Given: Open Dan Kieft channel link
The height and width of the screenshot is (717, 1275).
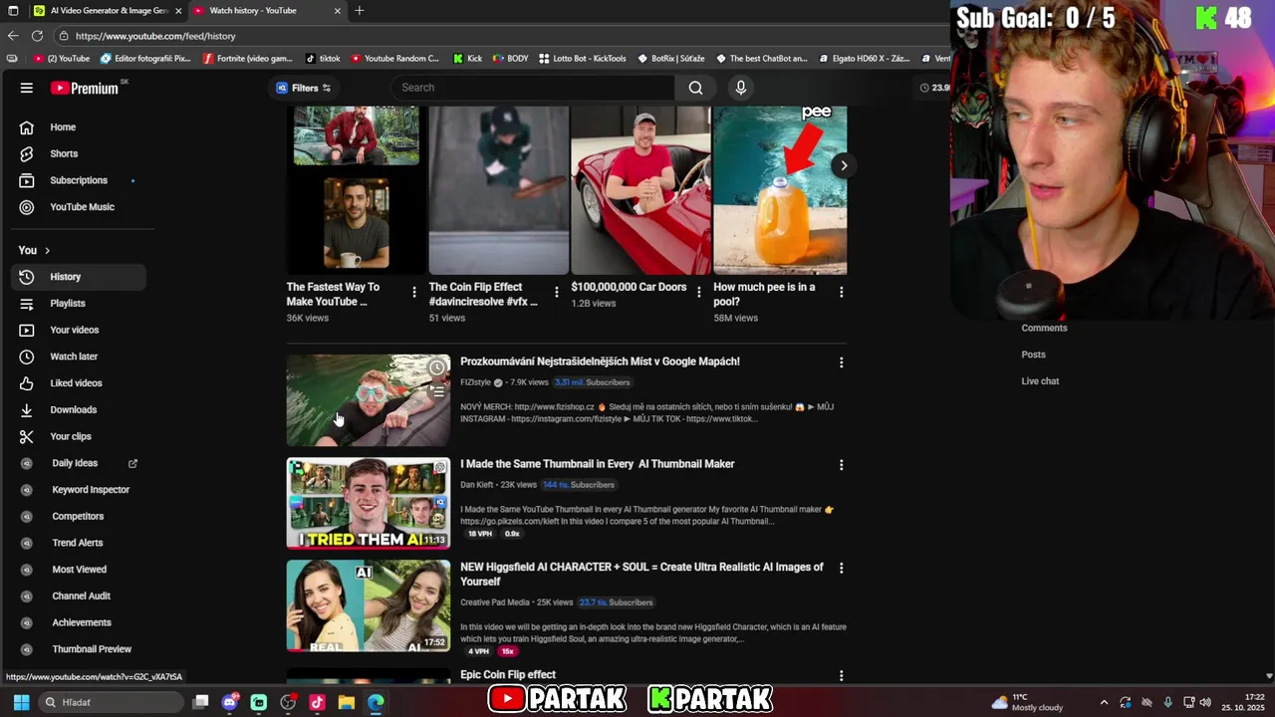Looking at the screenshot, I should tap(477, 485).
